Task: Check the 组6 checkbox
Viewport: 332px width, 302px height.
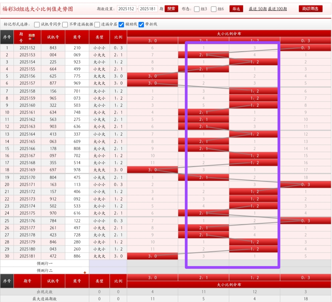Action: pos(214,9)
